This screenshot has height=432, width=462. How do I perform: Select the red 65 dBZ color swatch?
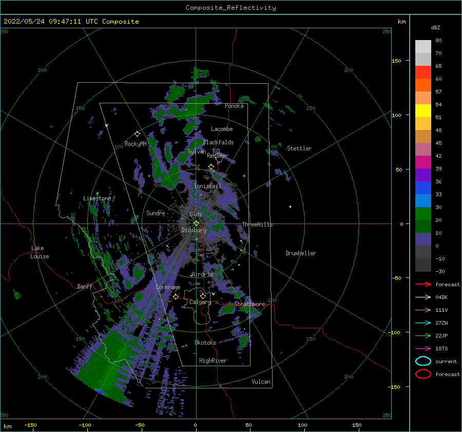(x=423, y=72)
